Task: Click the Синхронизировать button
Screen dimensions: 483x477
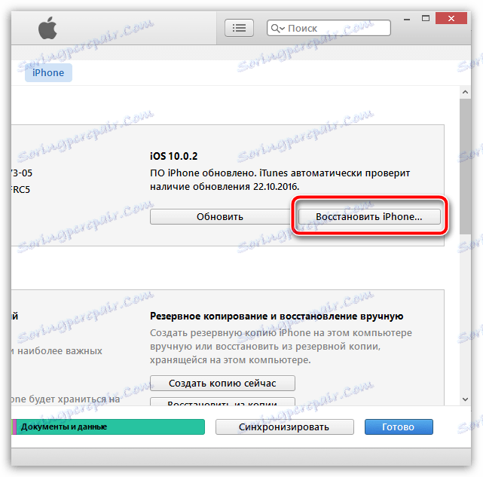Action: 284,427
